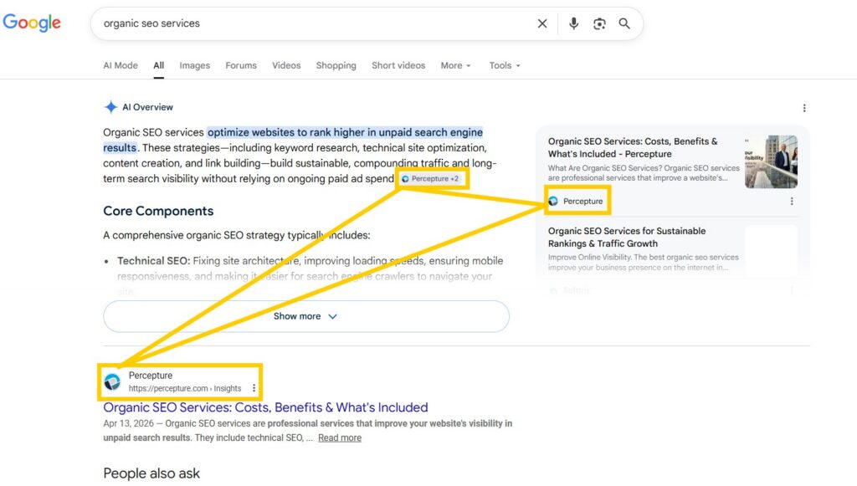The width and height of the screenshot is (857, 486).
Task: Open the Shopping tab
Action: 336,65
